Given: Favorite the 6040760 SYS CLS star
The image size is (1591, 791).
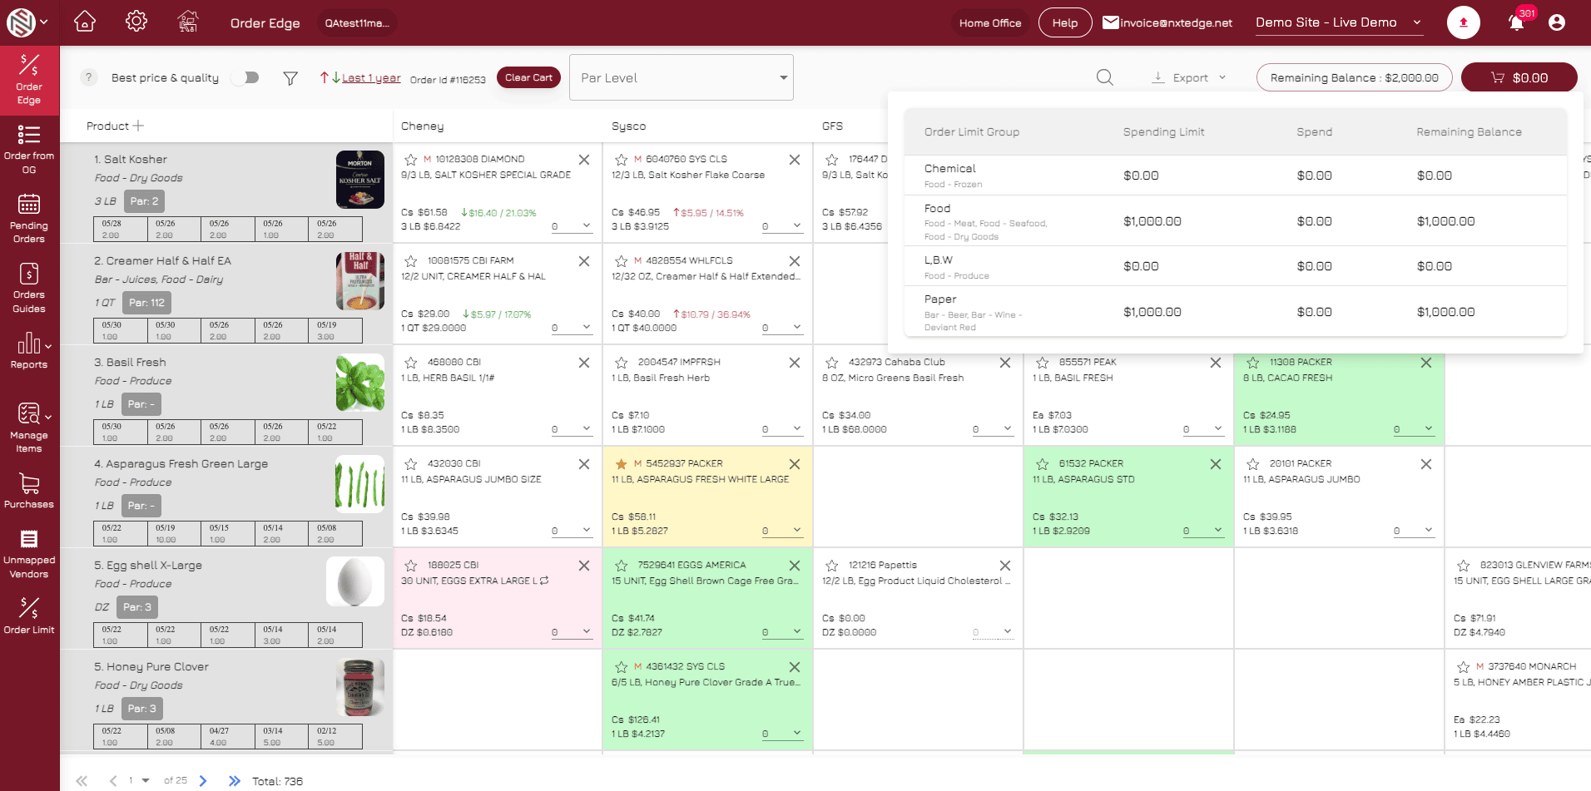Looking at the screenshot, I should coord(621,159).
